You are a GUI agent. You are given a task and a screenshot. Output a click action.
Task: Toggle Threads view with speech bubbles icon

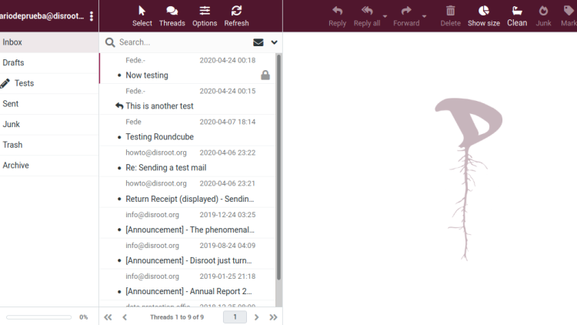[172, 11]
